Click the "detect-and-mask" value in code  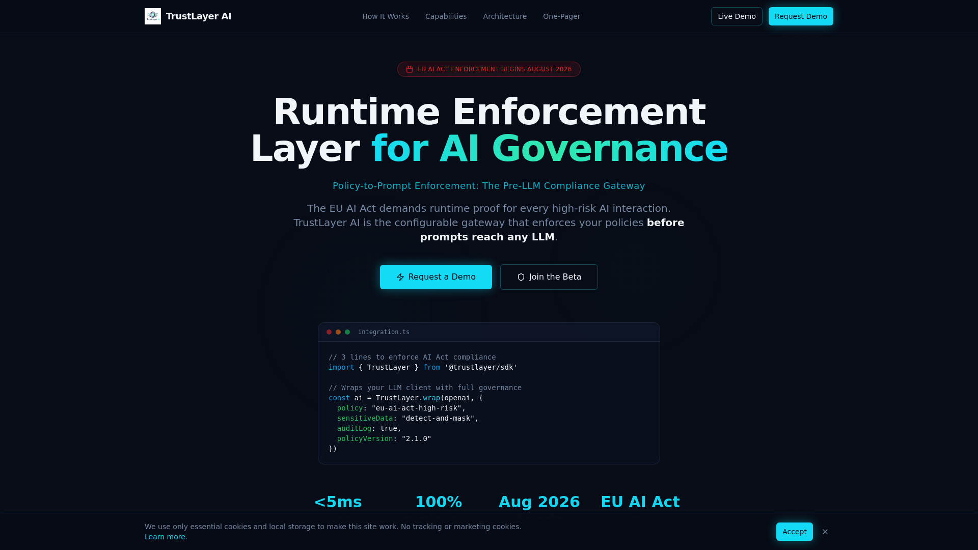click(438, 418)
